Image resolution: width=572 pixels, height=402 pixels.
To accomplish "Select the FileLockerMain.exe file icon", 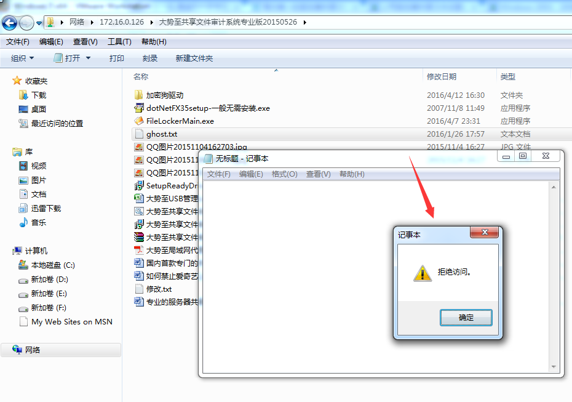I will tap(138, 121).
